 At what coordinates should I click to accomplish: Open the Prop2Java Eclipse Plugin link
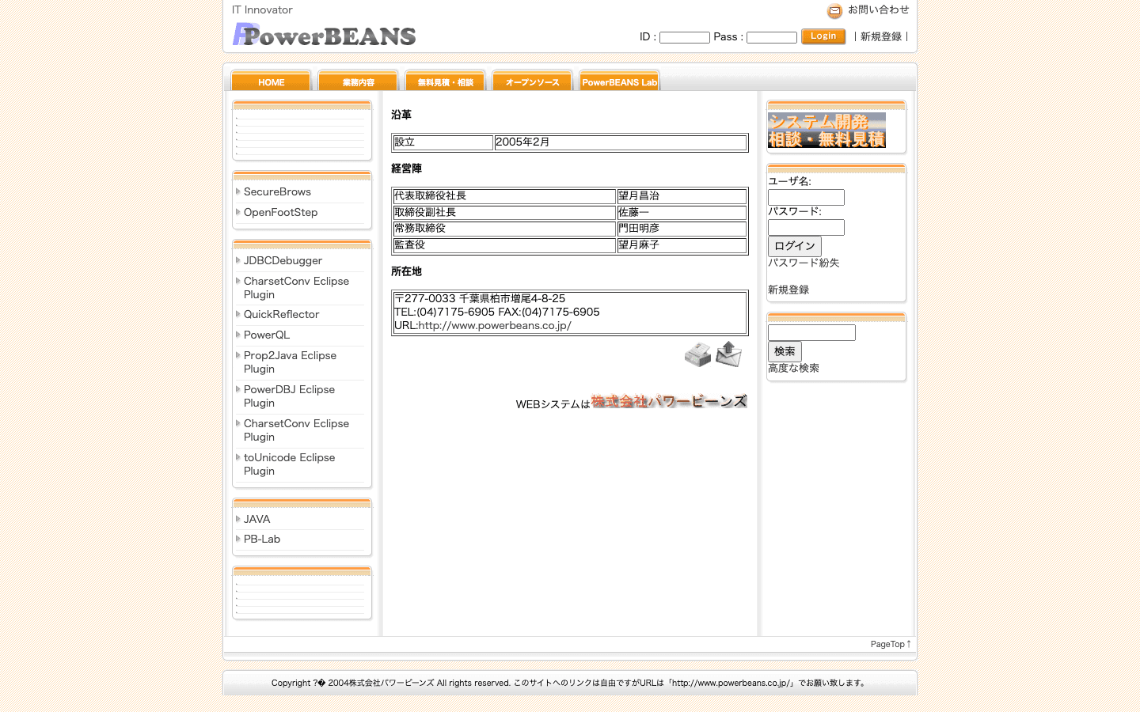pos(290,362)
